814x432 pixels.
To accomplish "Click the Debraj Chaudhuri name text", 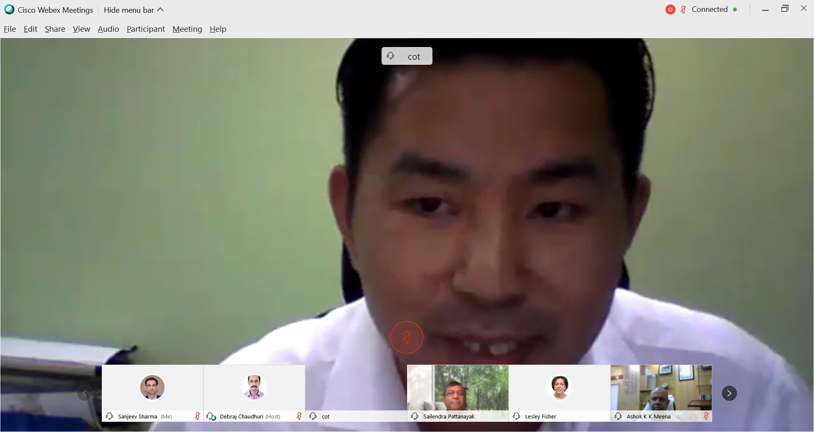I will pyautogui.click(x=241, y=416).
